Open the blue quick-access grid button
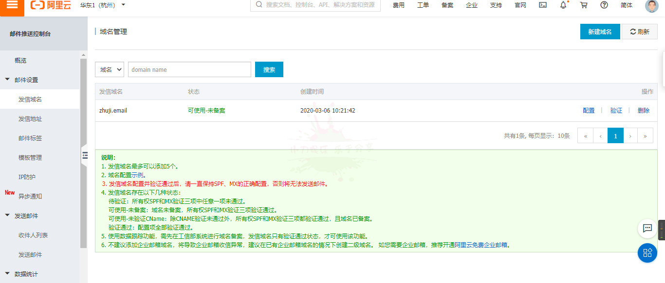The image size is (665, 283). [x=647, y=253]
